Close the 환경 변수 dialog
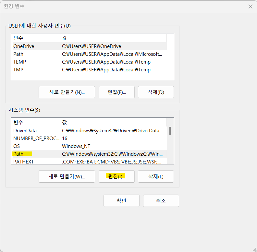The width and height of the screenshot is (257, 252). [250, 6]
